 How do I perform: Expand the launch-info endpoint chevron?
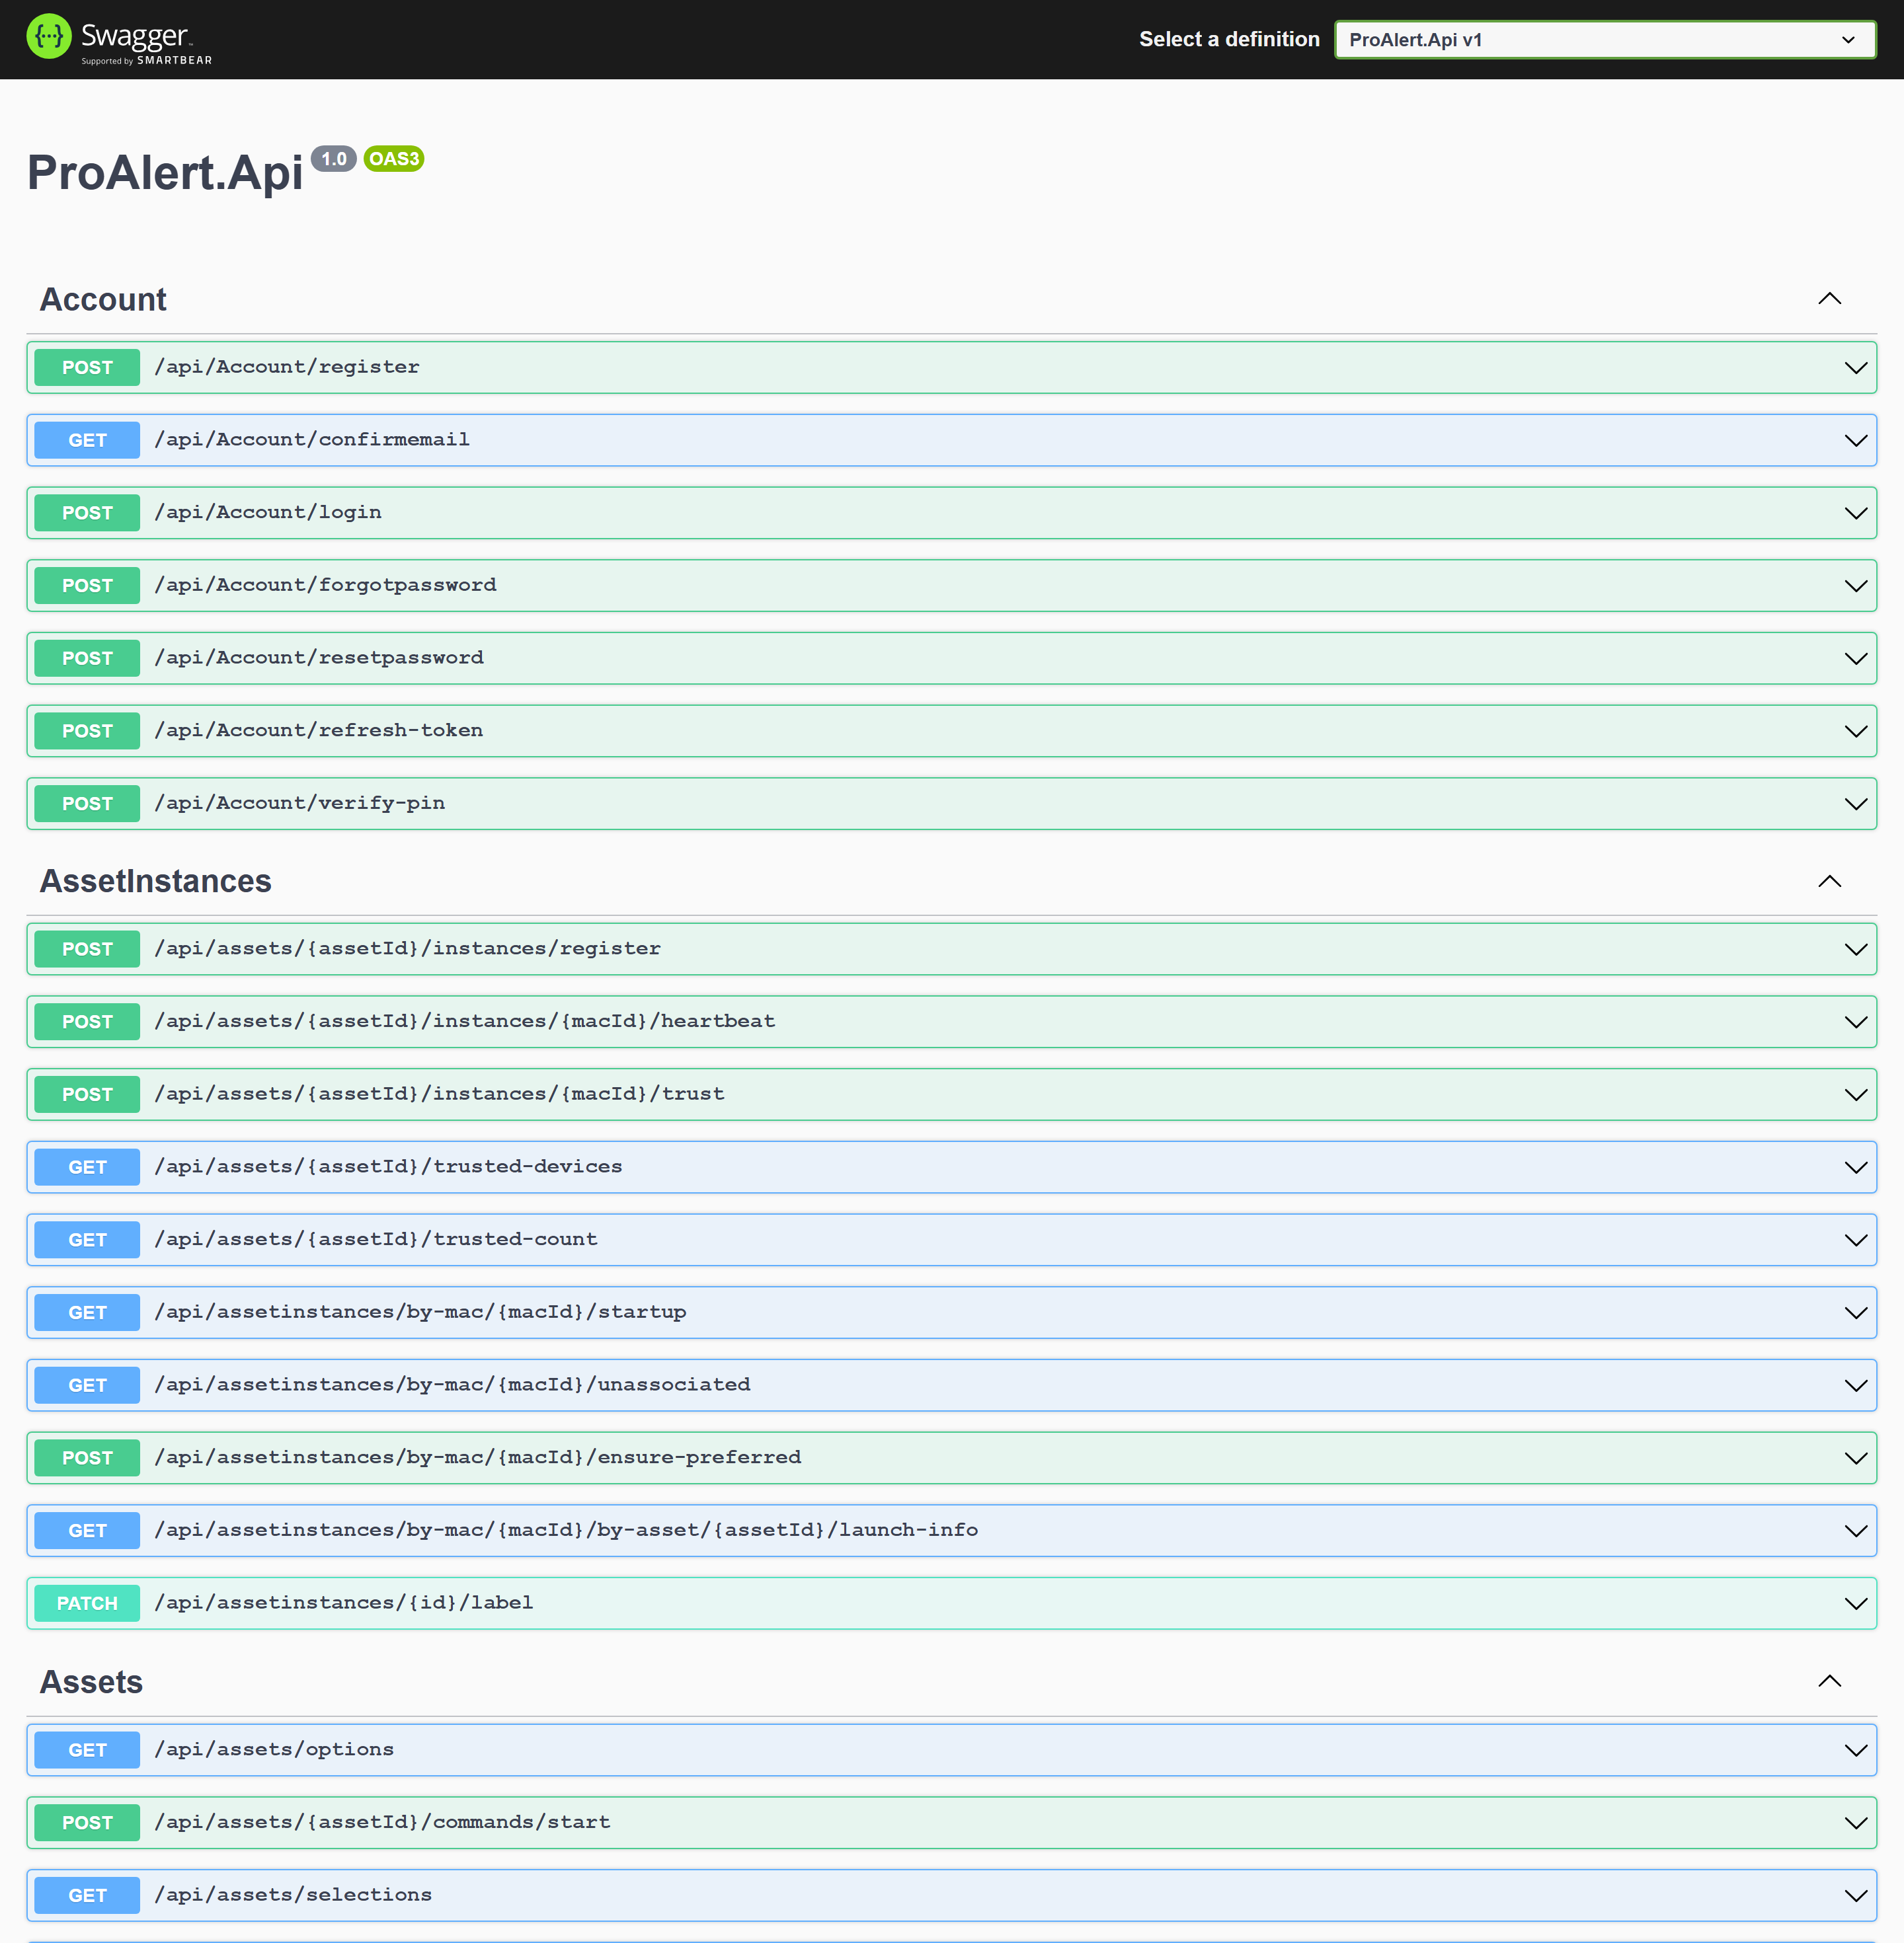click(1856, 1531)
